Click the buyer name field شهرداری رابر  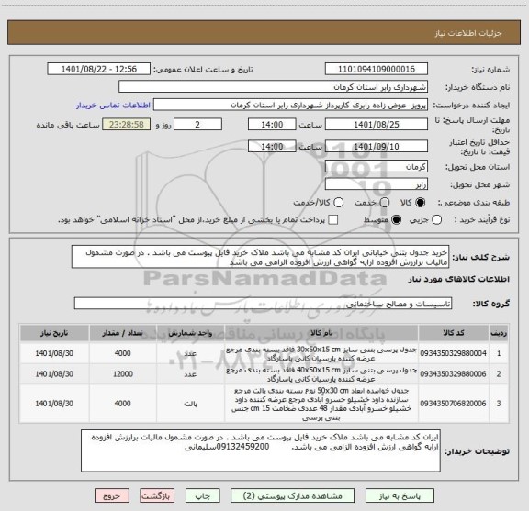point(274,87)
